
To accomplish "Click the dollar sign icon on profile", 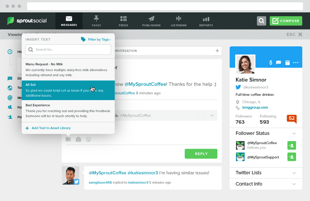I will coord(271,63).
